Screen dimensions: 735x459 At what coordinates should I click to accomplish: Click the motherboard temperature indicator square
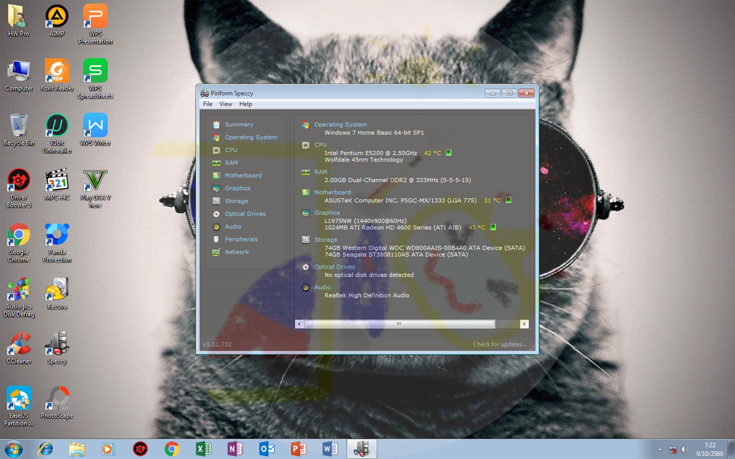509,200
